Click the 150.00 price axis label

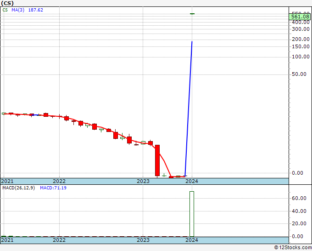(301, 46)
